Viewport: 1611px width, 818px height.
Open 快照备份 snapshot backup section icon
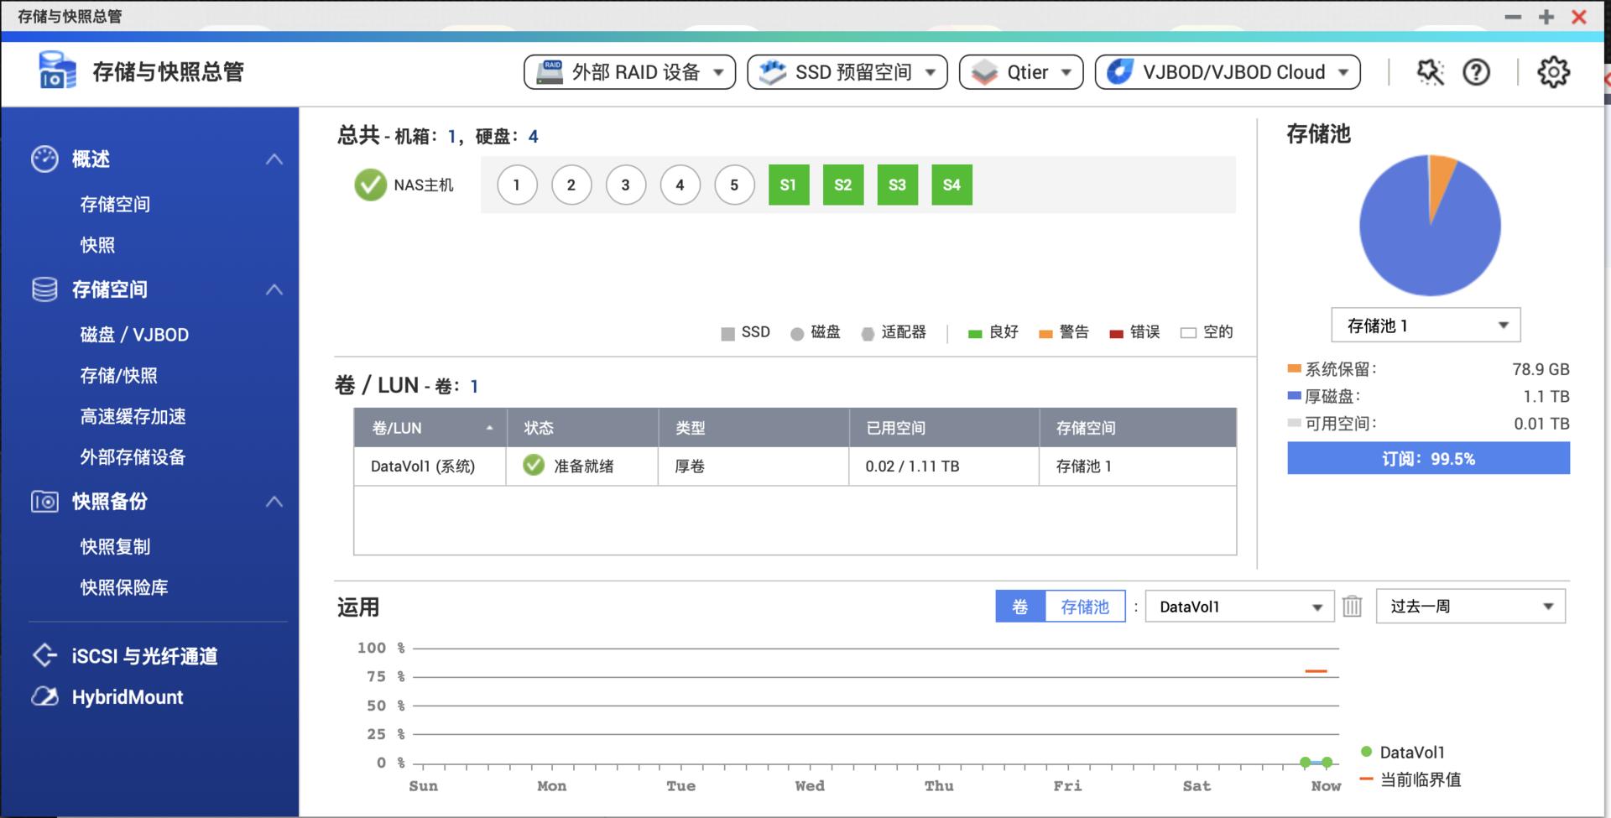[46, 502]
